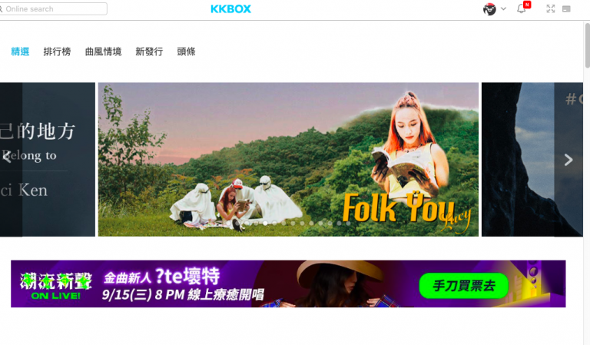Show next carousel slide with right chevron
This screenshot has height=345, width=590.
coord(568,160)
